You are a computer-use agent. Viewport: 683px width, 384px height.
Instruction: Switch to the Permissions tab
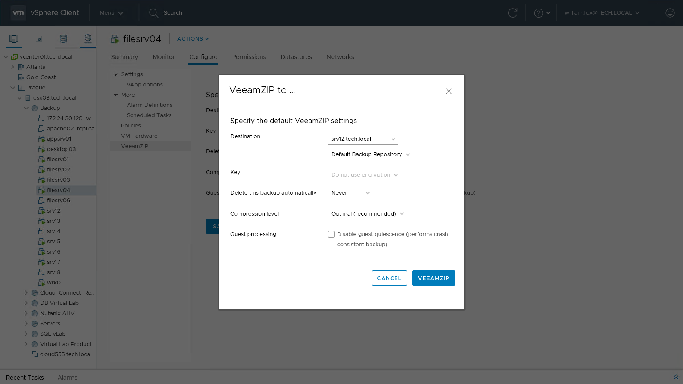pyautogui.click(x=249, y=57)
